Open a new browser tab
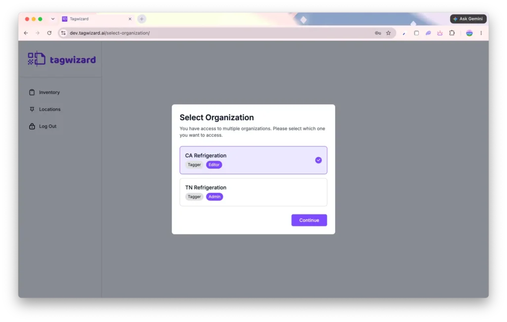The width and height of the screenshot is (507, 322). [142, 19]
